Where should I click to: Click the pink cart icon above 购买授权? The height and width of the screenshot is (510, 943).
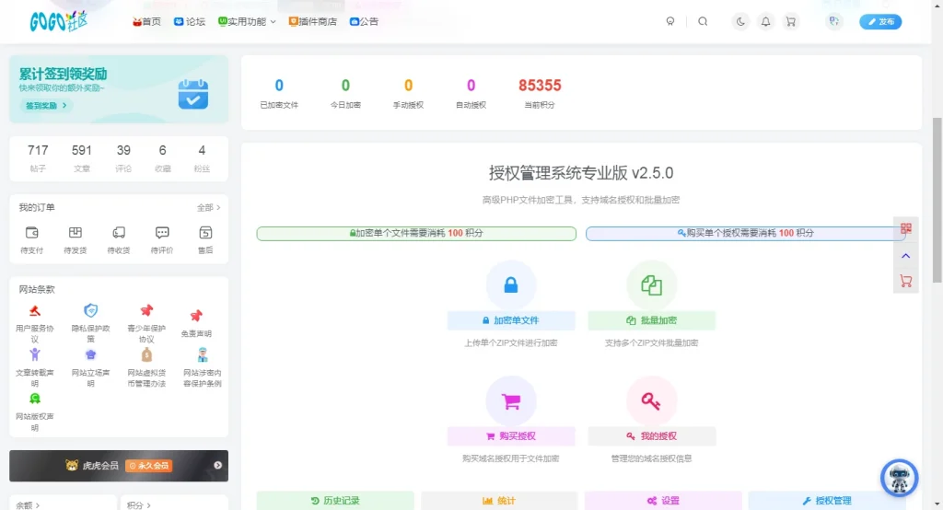pos(510,401)
